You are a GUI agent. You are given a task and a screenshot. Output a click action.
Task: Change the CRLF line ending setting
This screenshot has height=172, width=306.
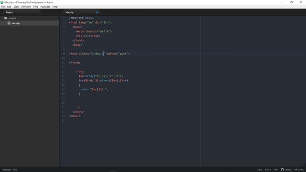[260, 170]
